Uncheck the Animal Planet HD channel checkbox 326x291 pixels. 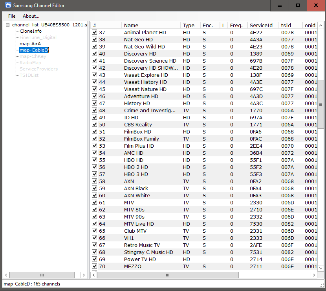click(x=95, y=33)
